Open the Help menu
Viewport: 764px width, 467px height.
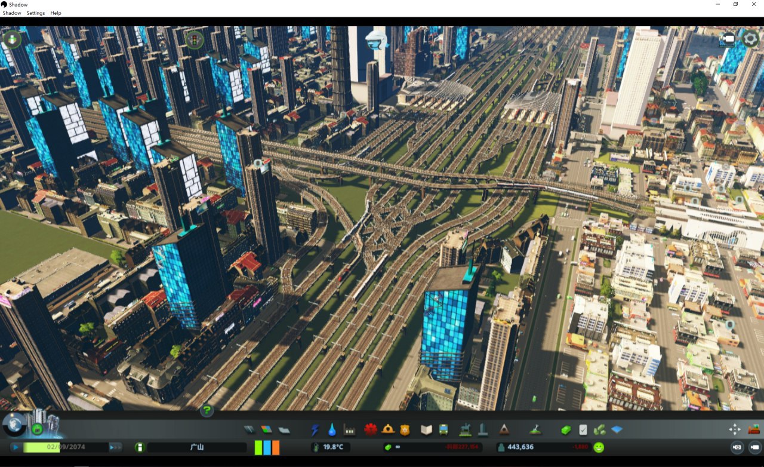pyautogui.click(x=56, y=13)
